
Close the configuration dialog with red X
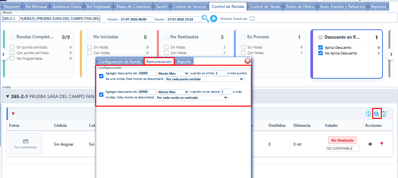click(x=247, y=61)
